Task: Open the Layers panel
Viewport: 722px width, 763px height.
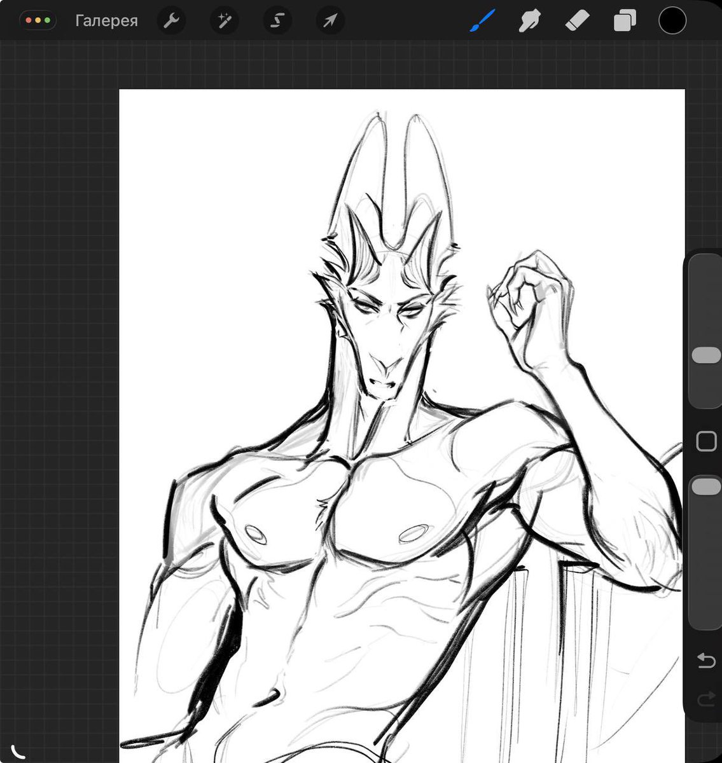Action: (x=625, y=21)
